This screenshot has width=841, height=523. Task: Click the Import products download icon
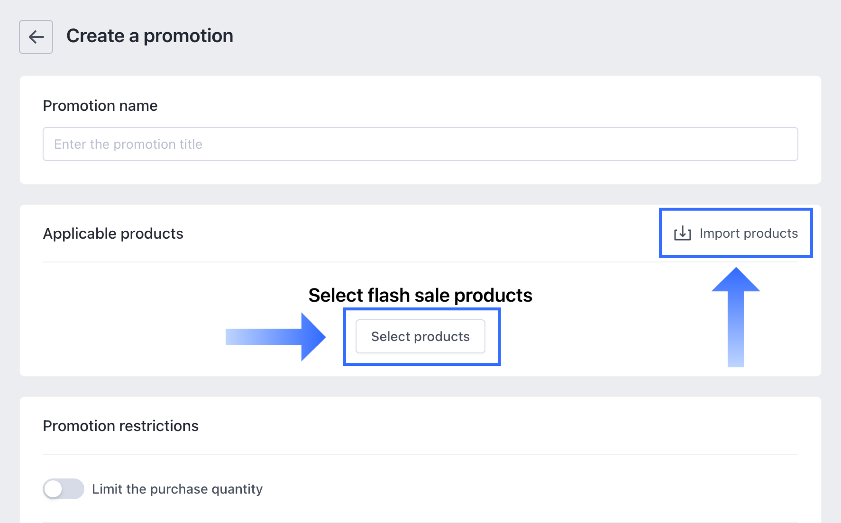tap(682, 233)
